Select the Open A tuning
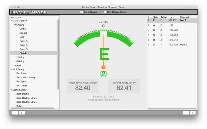Viewport: 207px width, 129px height. tap(24, 41)
